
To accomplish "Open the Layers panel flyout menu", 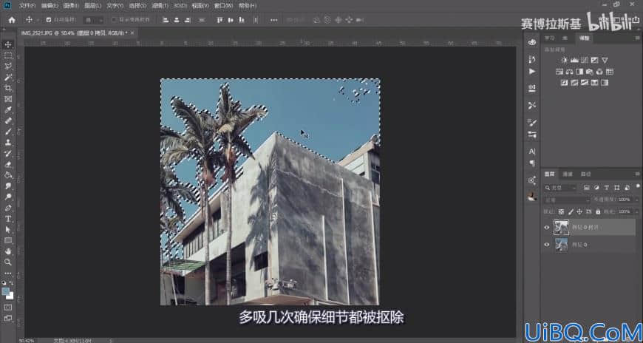I will pos(638,174).
